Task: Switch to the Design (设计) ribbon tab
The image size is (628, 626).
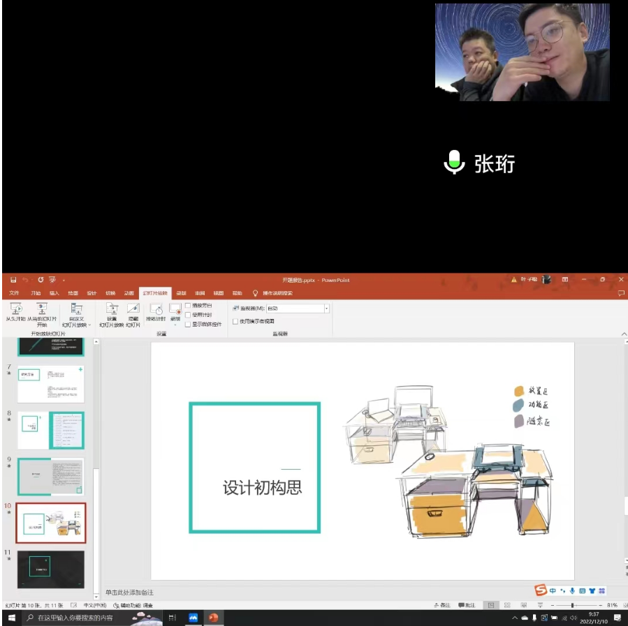Action: [92, 293]
